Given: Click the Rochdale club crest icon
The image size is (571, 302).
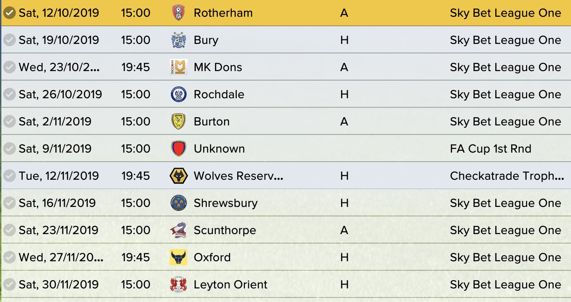Looking at the screenshot, I should (179, 94).
